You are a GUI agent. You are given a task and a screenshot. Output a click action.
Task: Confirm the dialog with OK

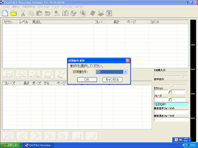pyautogui.click(x=87, y=80)
